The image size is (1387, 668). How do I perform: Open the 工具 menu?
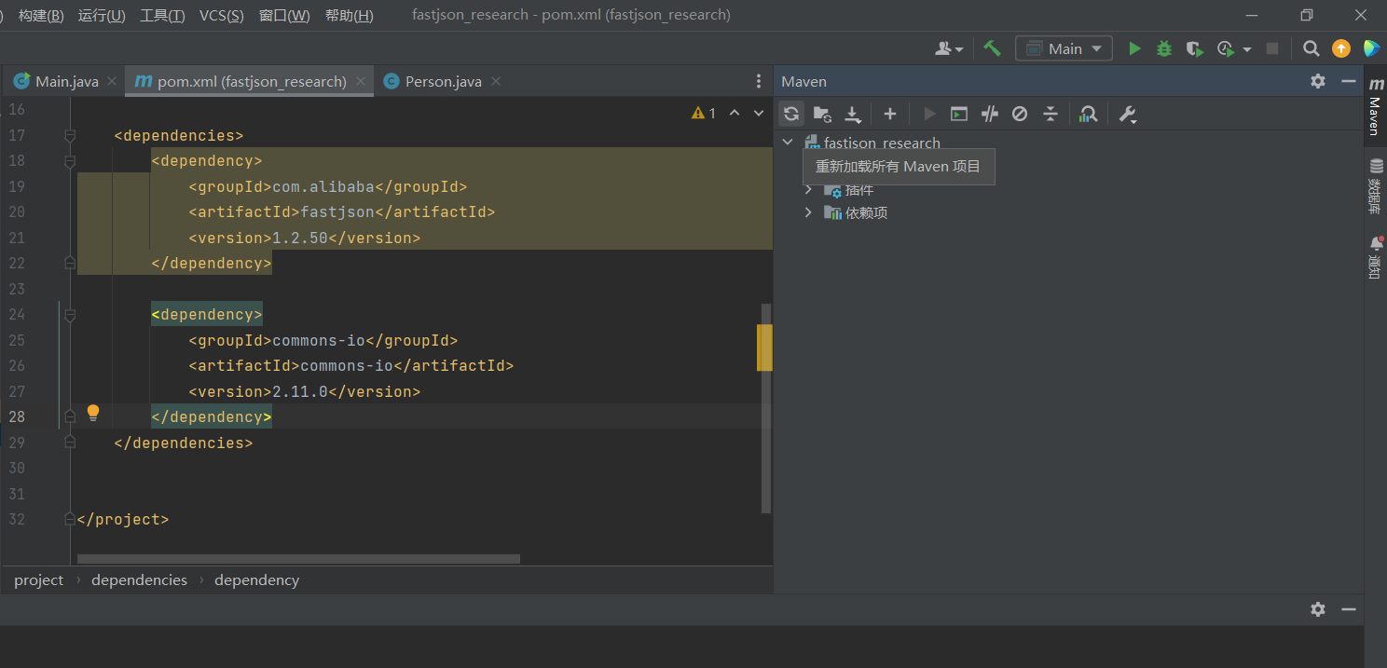point(161,15)
